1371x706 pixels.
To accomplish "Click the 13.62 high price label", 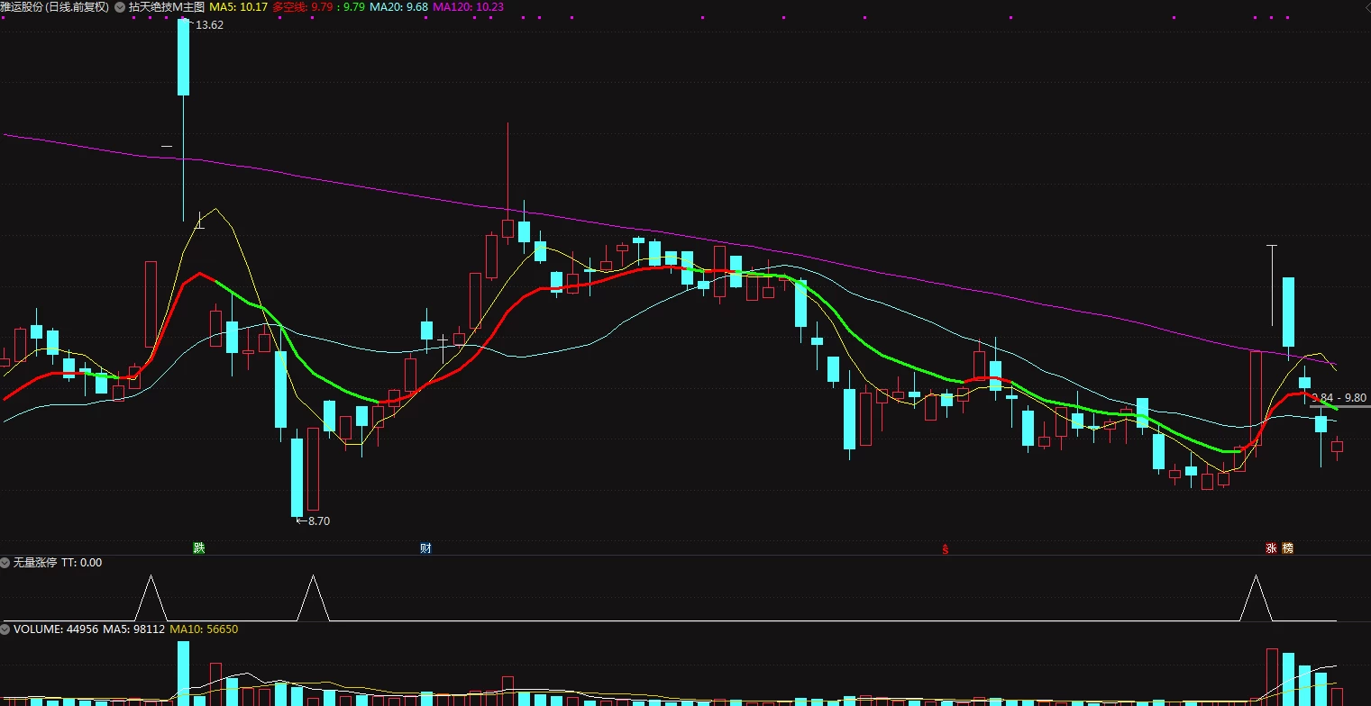I will pyautogui.click(x=209, y=25).
